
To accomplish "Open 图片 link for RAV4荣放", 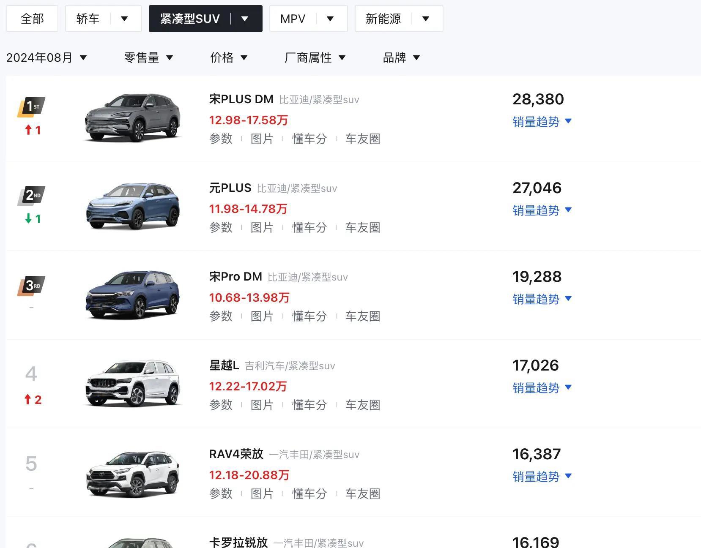I will [x=262, y=493].
